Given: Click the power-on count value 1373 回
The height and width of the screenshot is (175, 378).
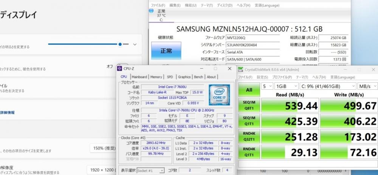Looking at the screenshot, I should pyautogui.click(x=333, y=59).
